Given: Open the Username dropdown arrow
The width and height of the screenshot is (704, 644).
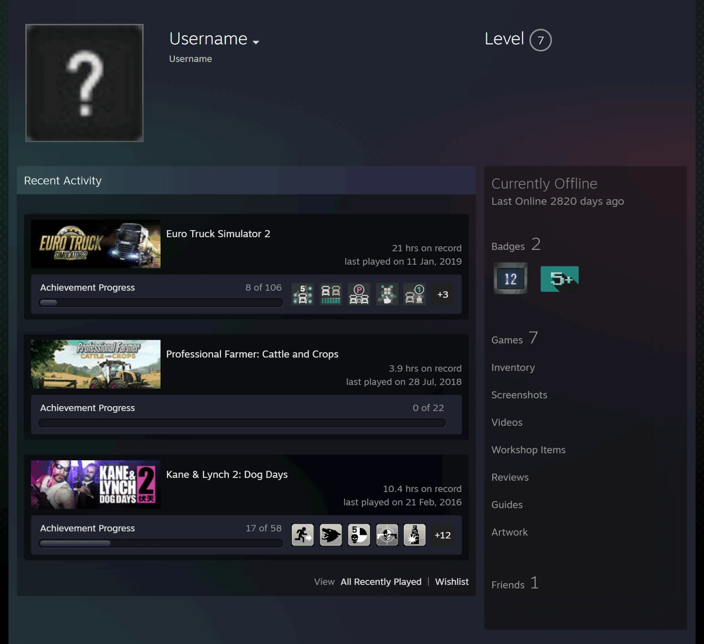Looking at the screenshot, I should point(256,42).
